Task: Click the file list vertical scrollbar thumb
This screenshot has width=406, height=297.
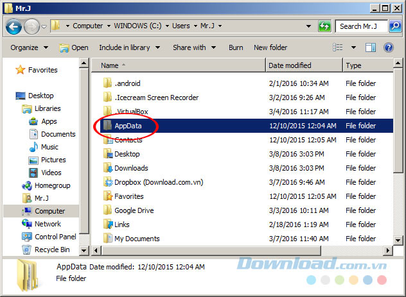Action: (398, 121)
